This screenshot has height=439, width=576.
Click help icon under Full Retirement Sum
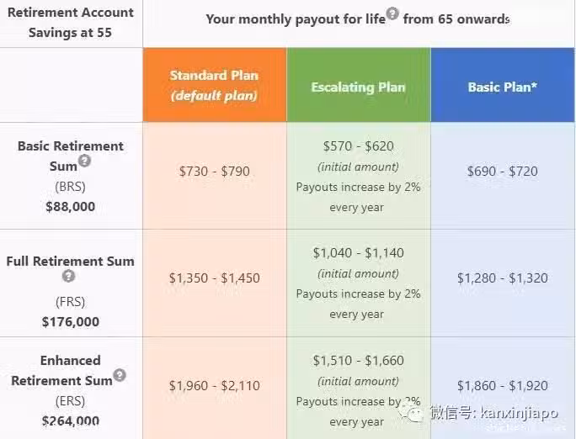[x=68, y=276]
